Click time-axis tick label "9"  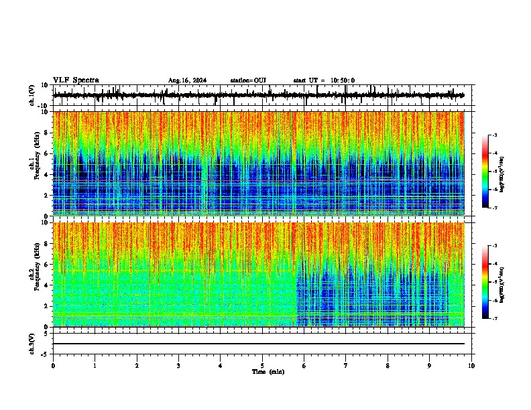pyautogui.click(x=429, y=366)
